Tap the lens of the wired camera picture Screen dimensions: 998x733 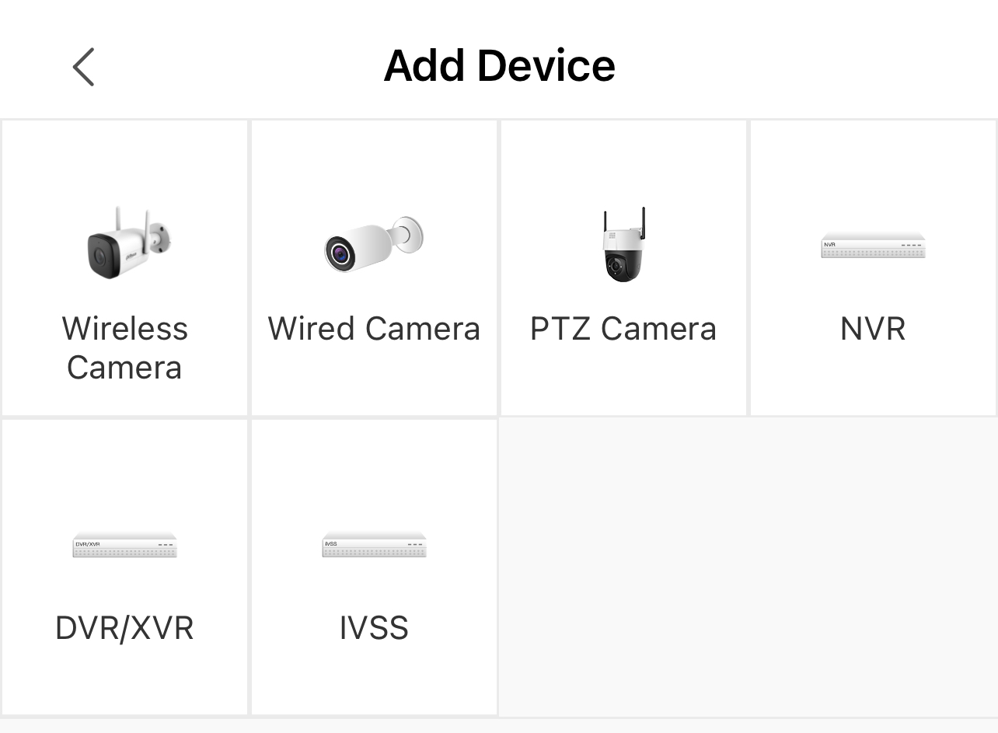340,253
